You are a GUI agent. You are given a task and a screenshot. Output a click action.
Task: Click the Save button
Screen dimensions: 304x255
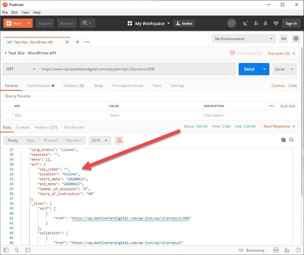point(280,69)
